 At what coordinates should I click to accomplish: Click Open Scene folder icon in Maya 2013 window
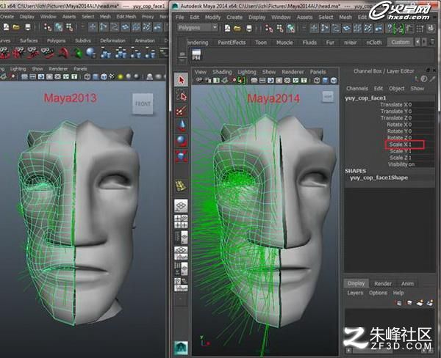tap(16, 27)
